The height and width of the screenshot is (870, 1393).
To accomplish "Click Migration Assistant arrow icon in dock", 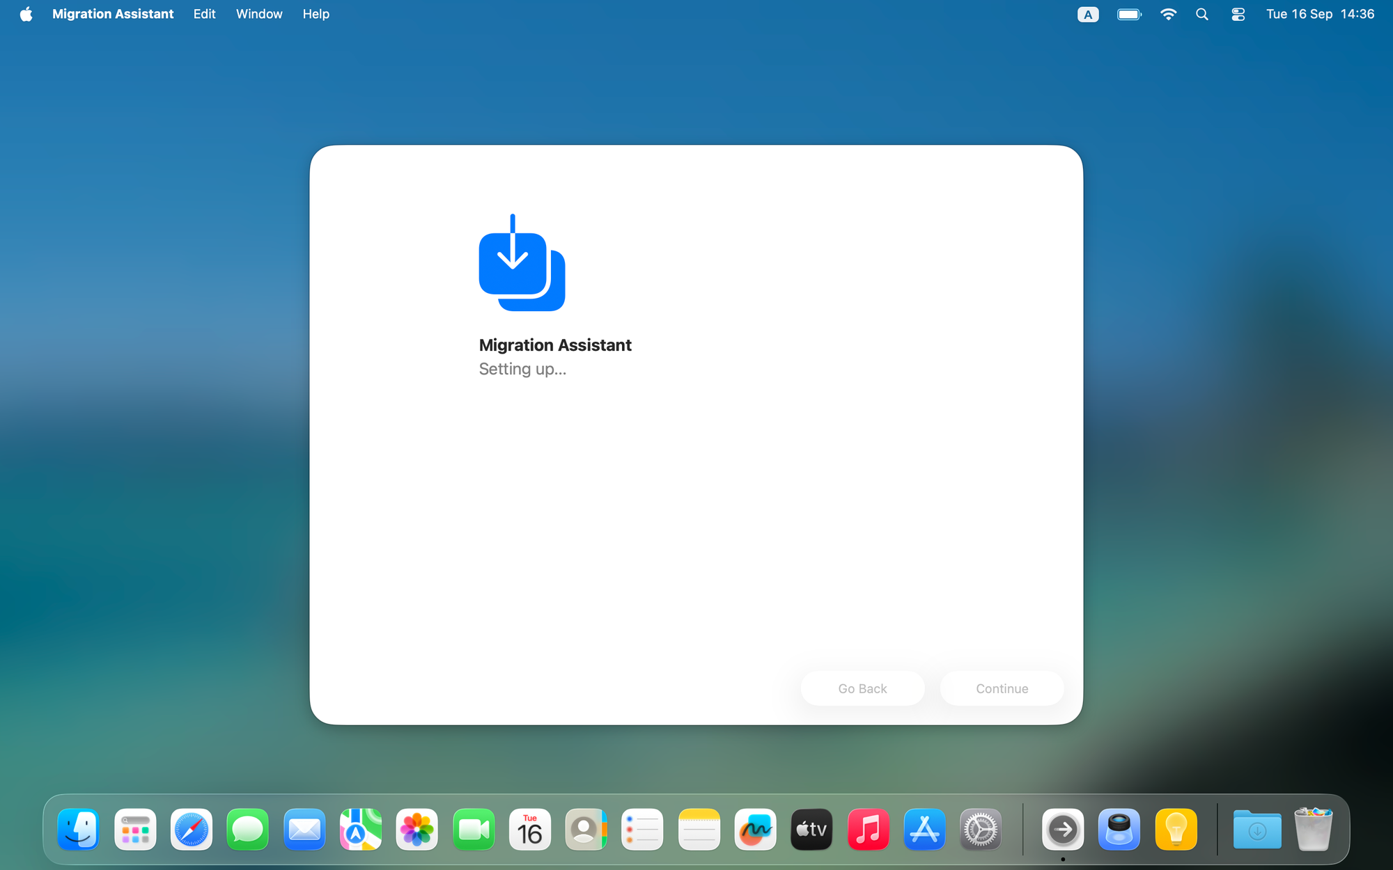I will click(1063, 830).
